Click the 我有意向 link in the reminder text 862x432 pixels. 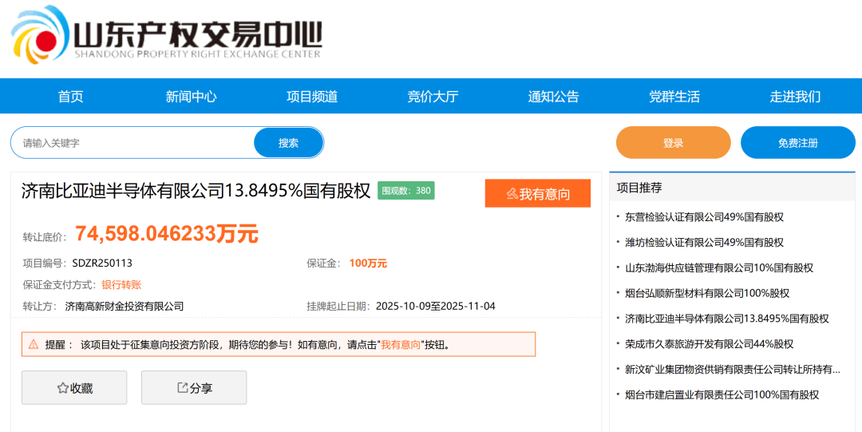tap(401, 345)
